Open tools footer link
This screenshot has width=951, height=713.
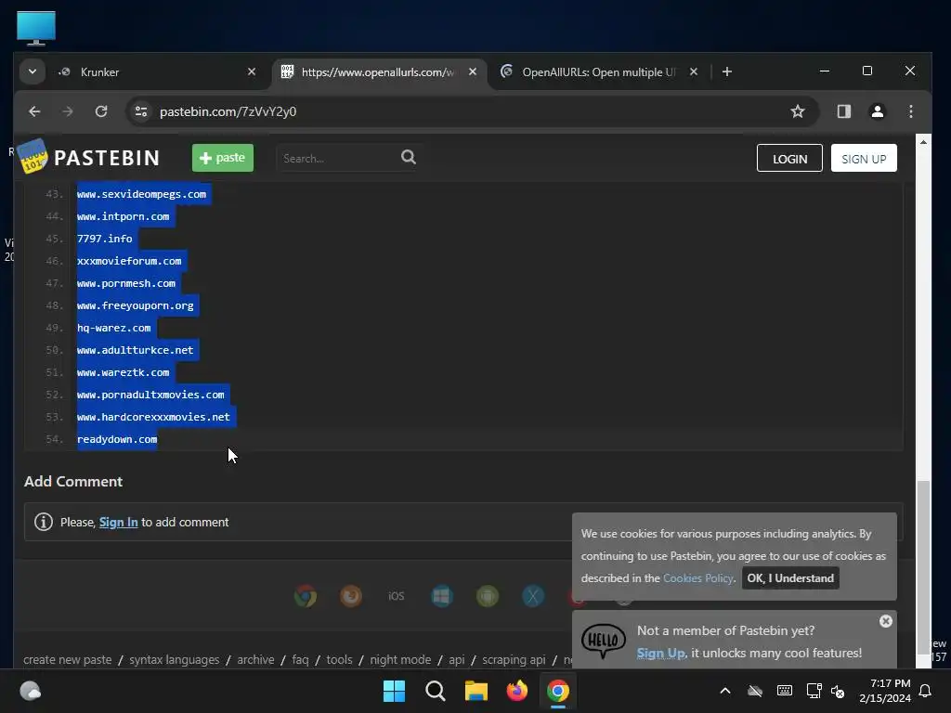coord(339,659)
